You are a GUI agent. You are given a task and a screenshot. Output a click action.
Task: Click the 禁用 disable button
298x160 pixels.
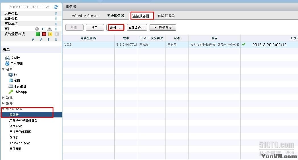click(95, 28)
